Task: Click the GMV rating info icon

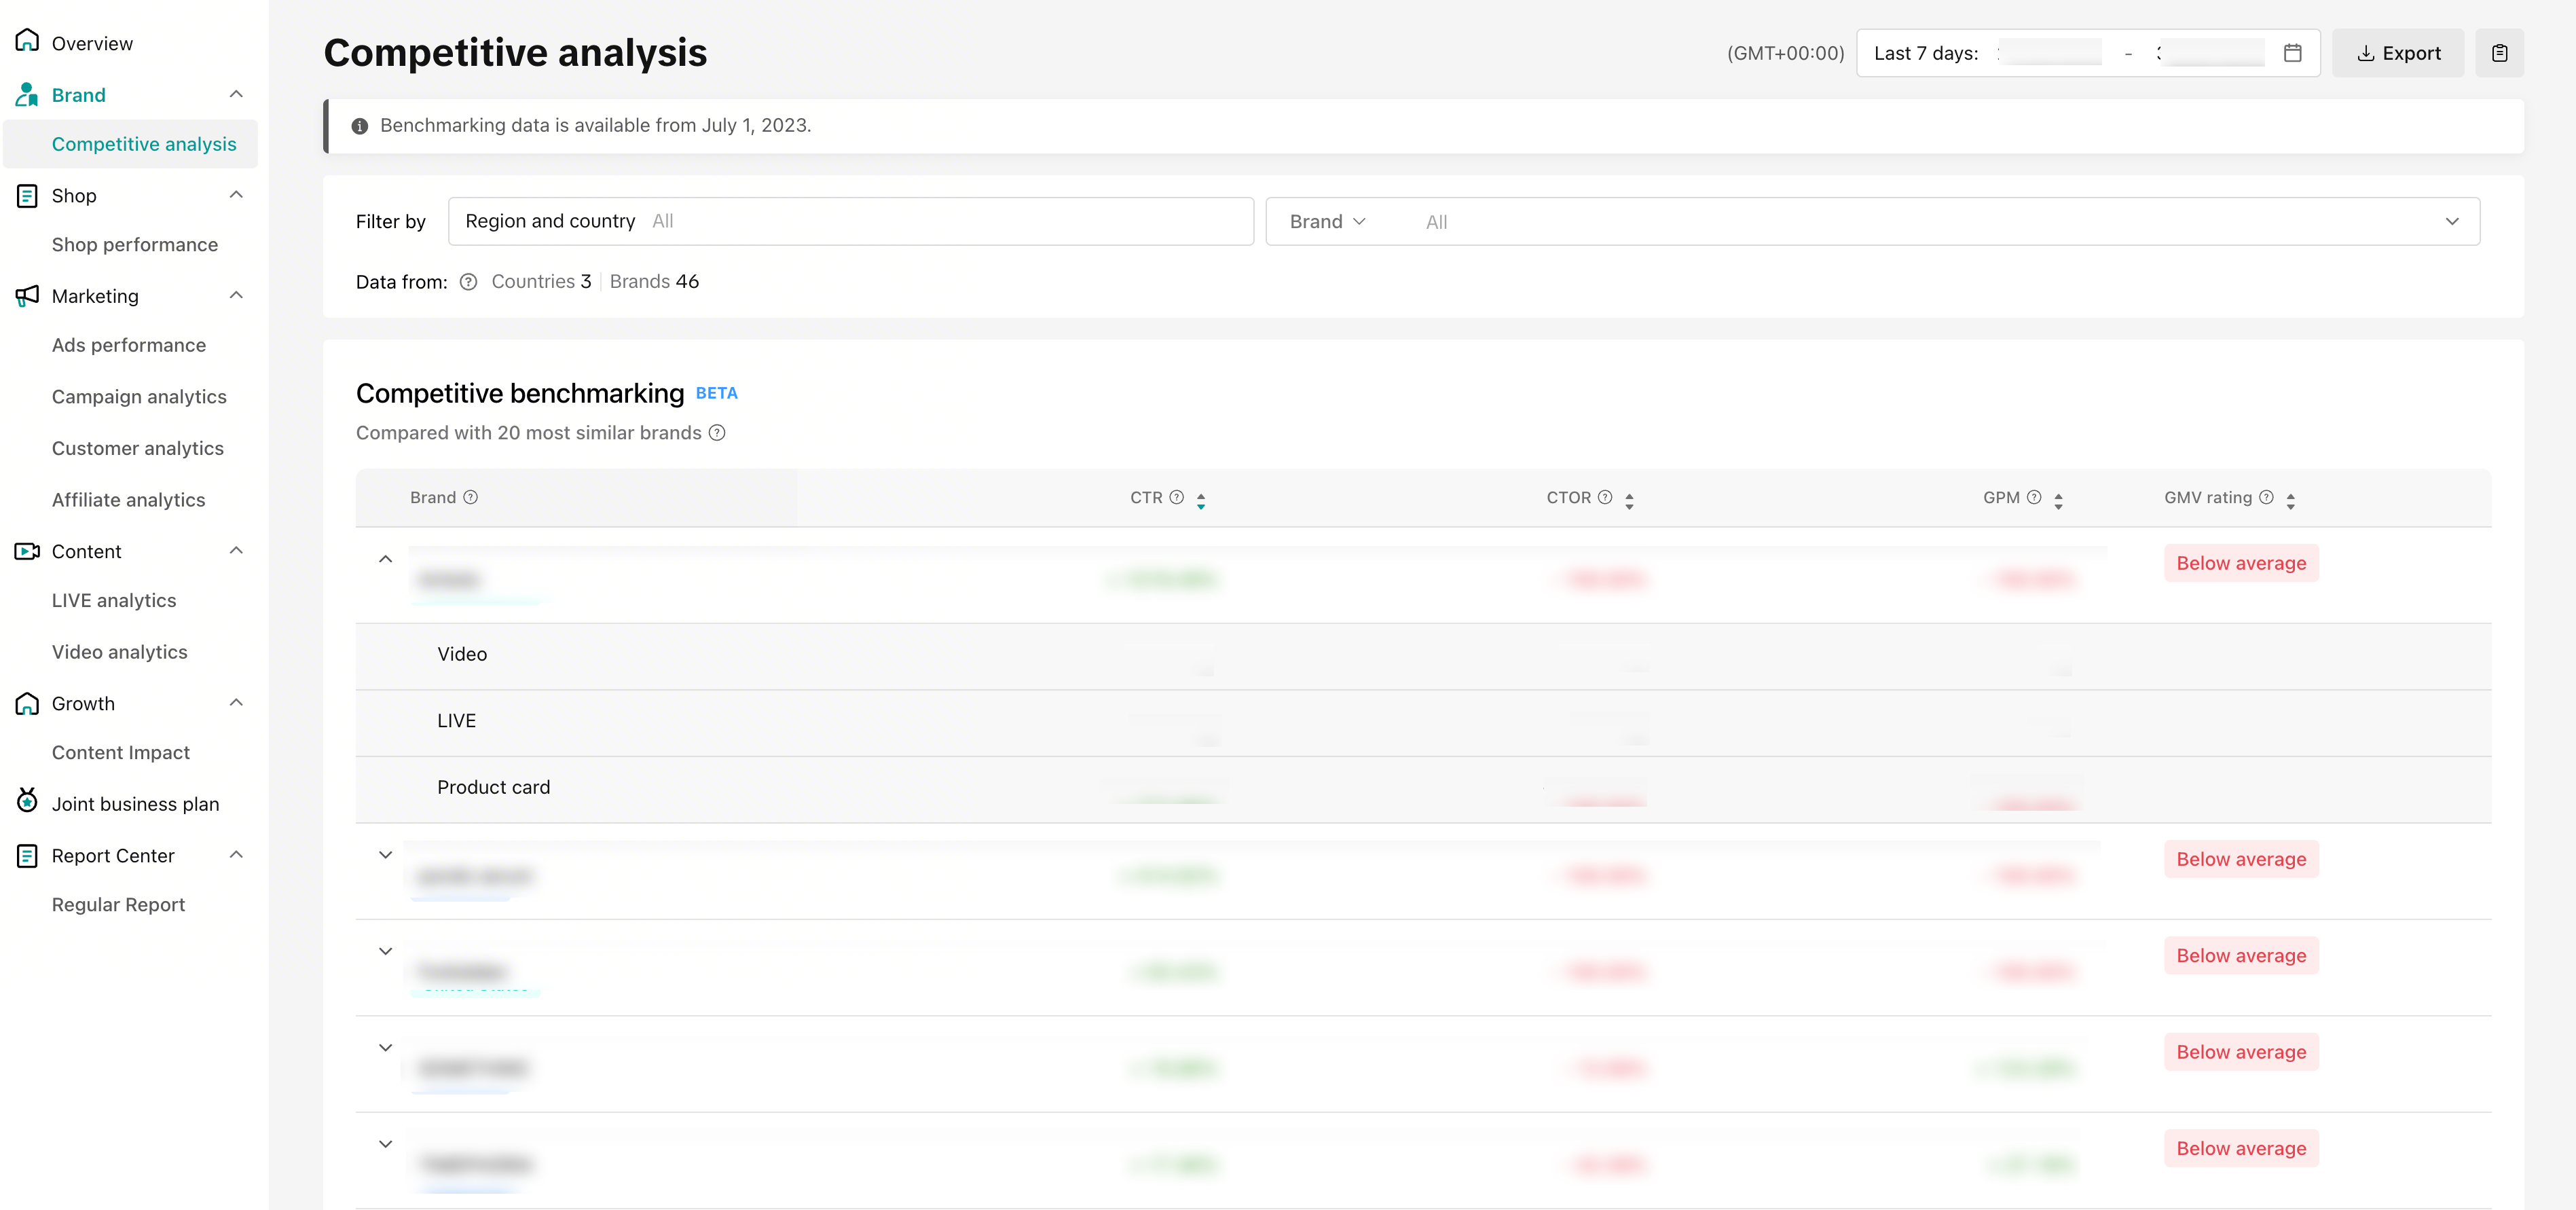Action: [x=2267, y=497]
